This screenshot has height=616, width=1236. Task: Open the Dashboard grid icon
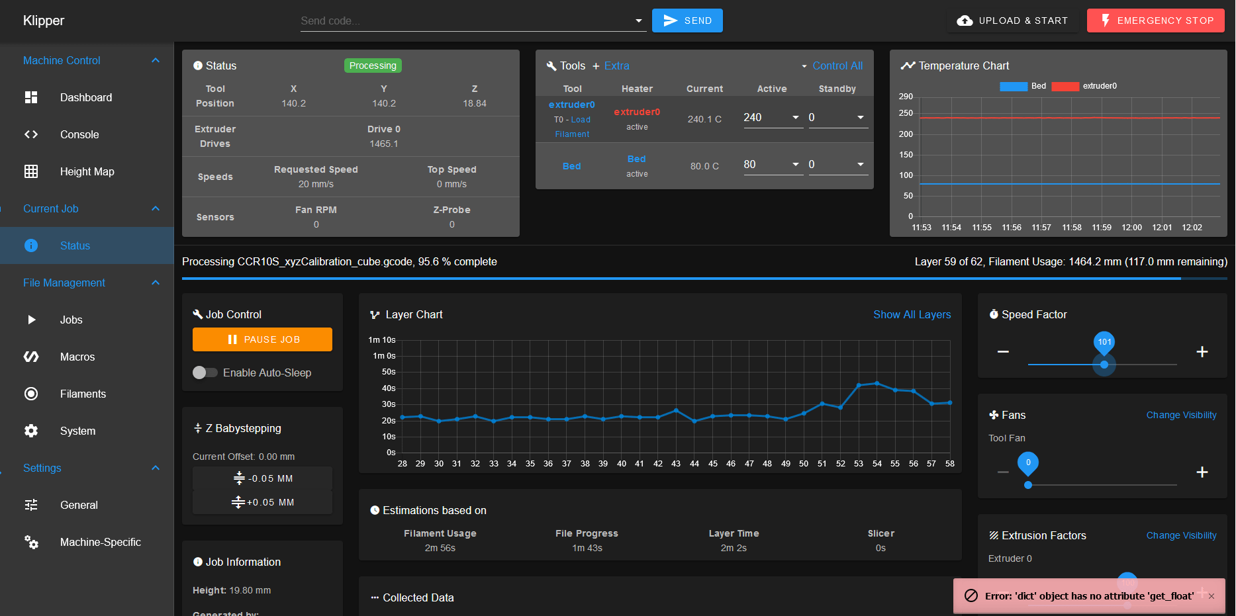tap(31, 97)
